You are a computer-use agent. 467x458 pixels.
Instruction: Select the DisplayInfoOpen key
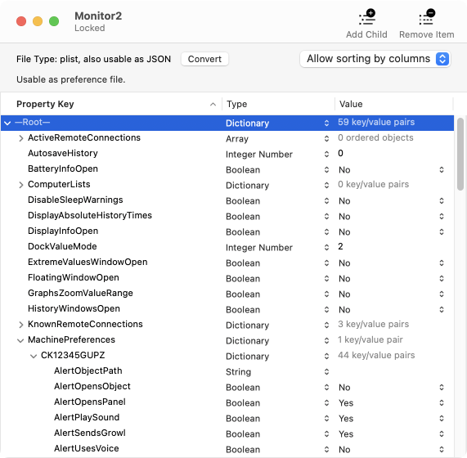63,231
